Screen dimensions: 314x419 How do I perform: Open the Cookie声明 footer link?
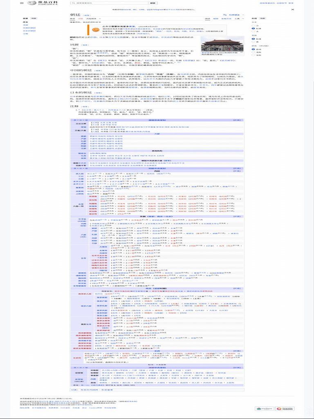(95, 408)
